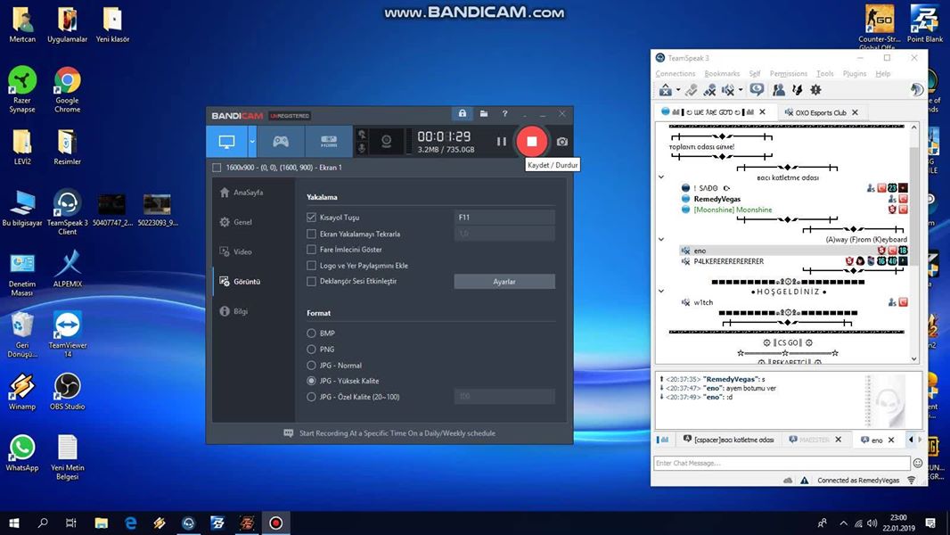This screenshot has height=535, width=950.
Task: Close the OXO Esports Club tab
Action: [x=855, y=112]
